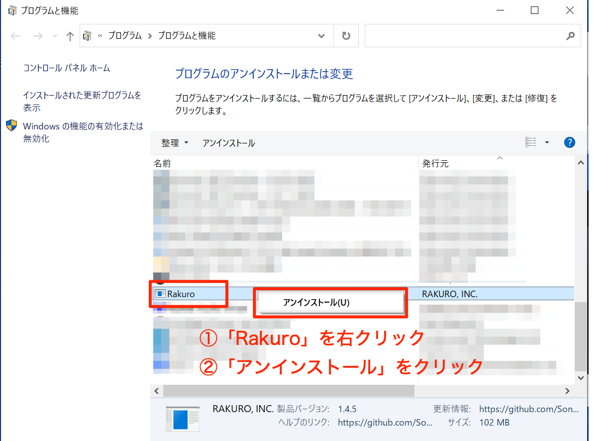Go back with the left arrow button
Viewport: 609px width, 441px height.
pyautogui.click(x=15, y=36)
